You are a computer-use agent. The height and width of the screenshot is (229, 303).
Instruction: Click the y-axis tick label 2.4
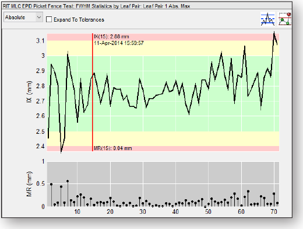(40, 146)
